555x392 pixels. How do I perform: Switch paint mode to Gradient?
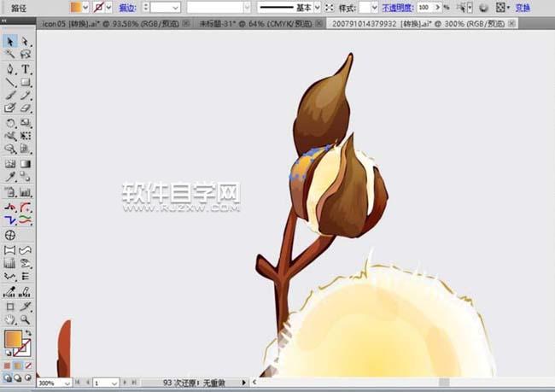[x=18, y=366]
